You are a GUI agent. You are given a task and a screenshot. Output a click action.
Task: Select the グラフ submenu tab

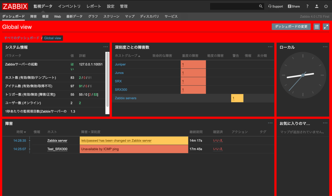click(x=93, y=16)
